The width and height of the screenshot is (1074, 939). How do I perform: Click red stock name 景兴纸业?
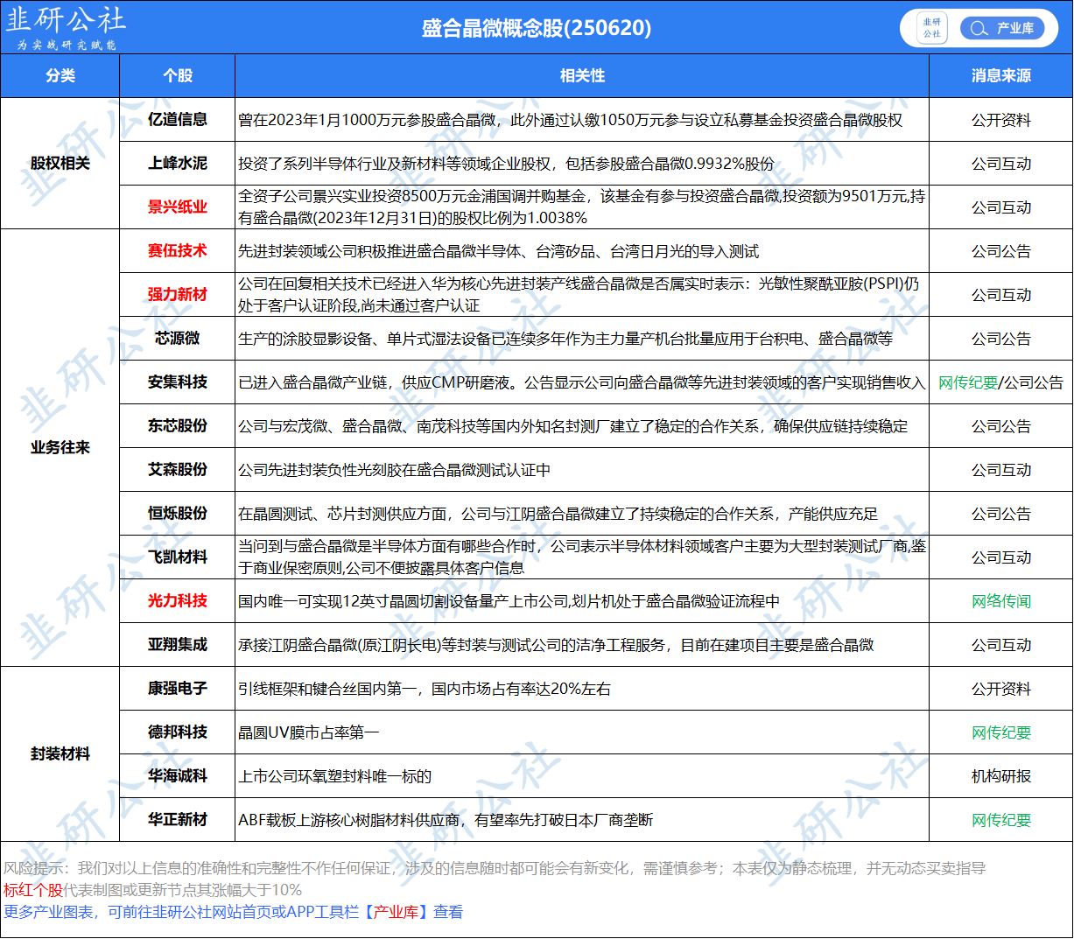tap(178, 207)
